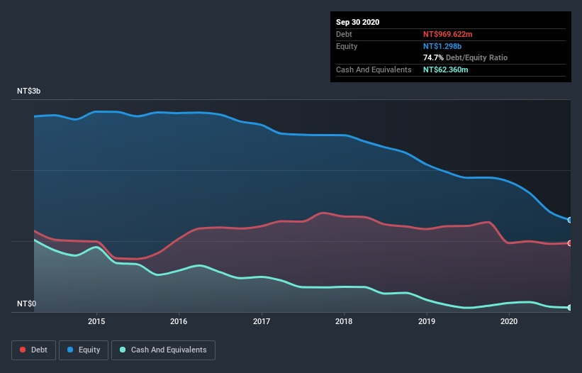
Task: Click the NT$62.360m cash value
Action: coord(445,69)
